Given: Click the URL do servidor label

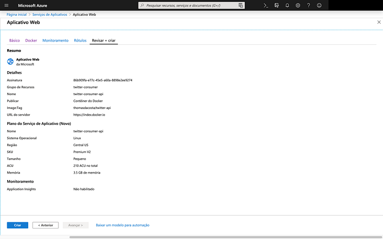Looking at the screenshot, I should 19,115.
